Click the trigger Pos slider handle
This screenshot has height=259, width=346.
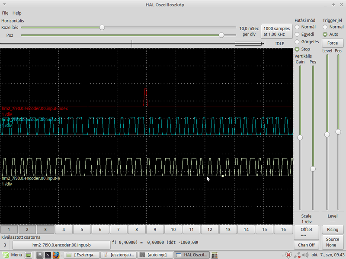point(338,132)
